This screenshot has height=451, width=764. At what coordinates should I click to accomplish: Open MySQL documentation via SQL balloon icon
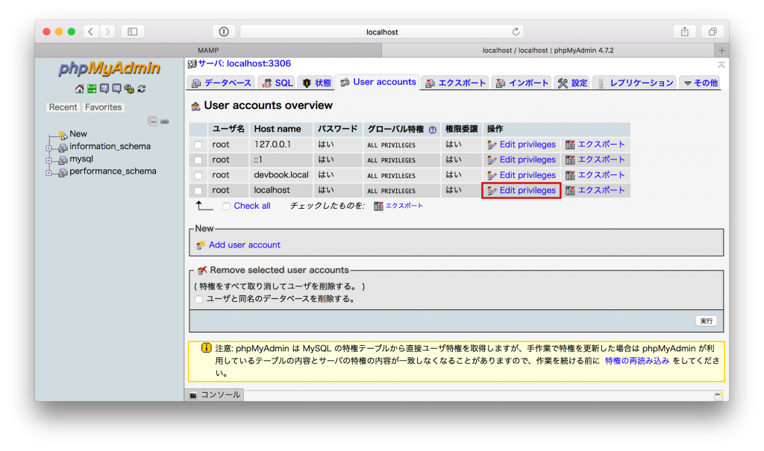point(116,89)
